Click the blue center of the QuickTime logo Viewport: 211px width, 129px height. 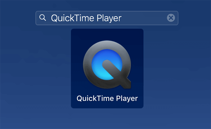click(107, 64)
